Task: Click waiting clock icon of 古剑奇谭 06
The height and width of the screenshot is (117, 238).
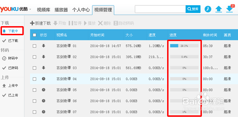Action: (44, 101)
